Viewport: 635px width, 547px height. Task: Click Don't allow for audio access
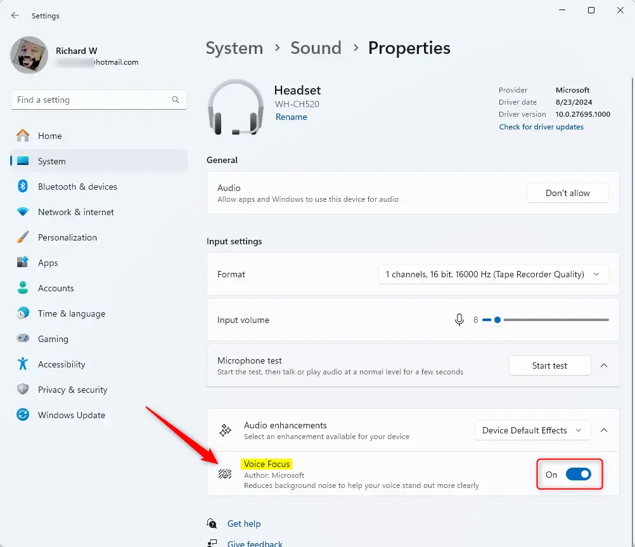click(x=567, y=193)
